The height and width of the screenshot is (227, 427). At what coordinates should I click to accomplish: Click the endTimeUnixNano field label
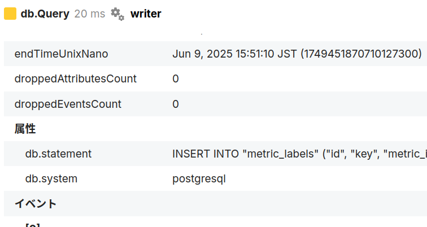pos(61,54)
